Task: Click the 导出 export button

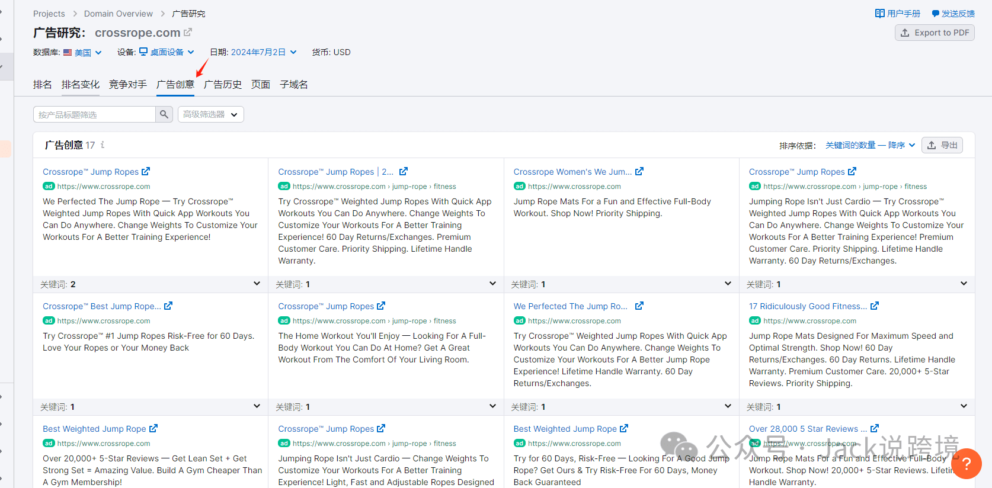Action: (942, 145)
